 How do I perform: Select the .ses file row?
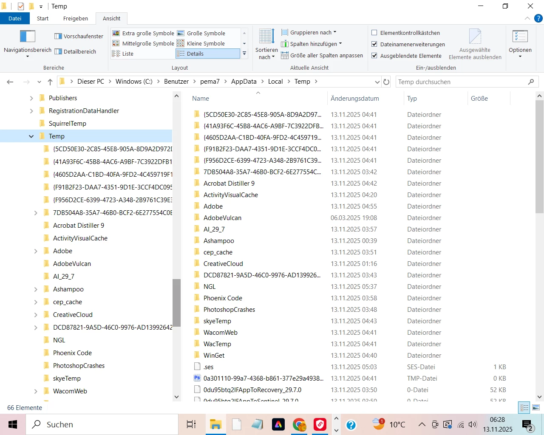pos(349,367)
